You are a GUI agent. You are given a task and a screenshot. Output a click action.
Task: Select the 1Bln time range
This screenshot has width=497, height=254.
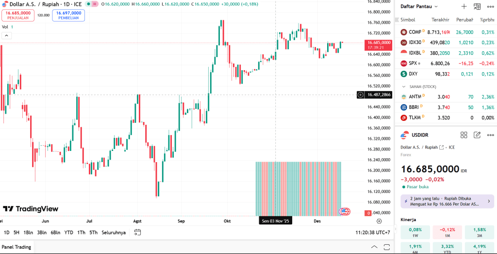[28, 233]
